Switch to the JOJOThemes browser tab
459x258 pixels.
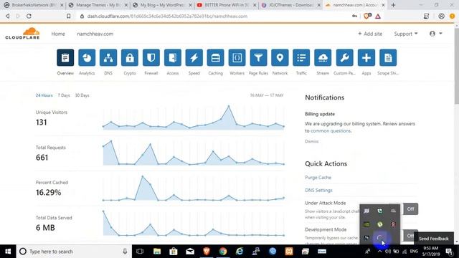pos(290,5)
